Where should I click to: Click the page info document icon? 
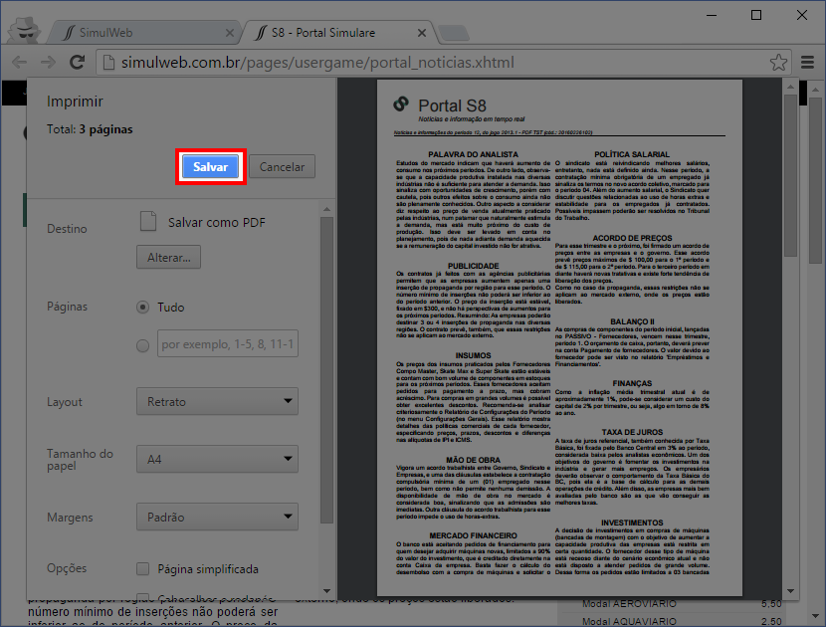tap(108, 62)
